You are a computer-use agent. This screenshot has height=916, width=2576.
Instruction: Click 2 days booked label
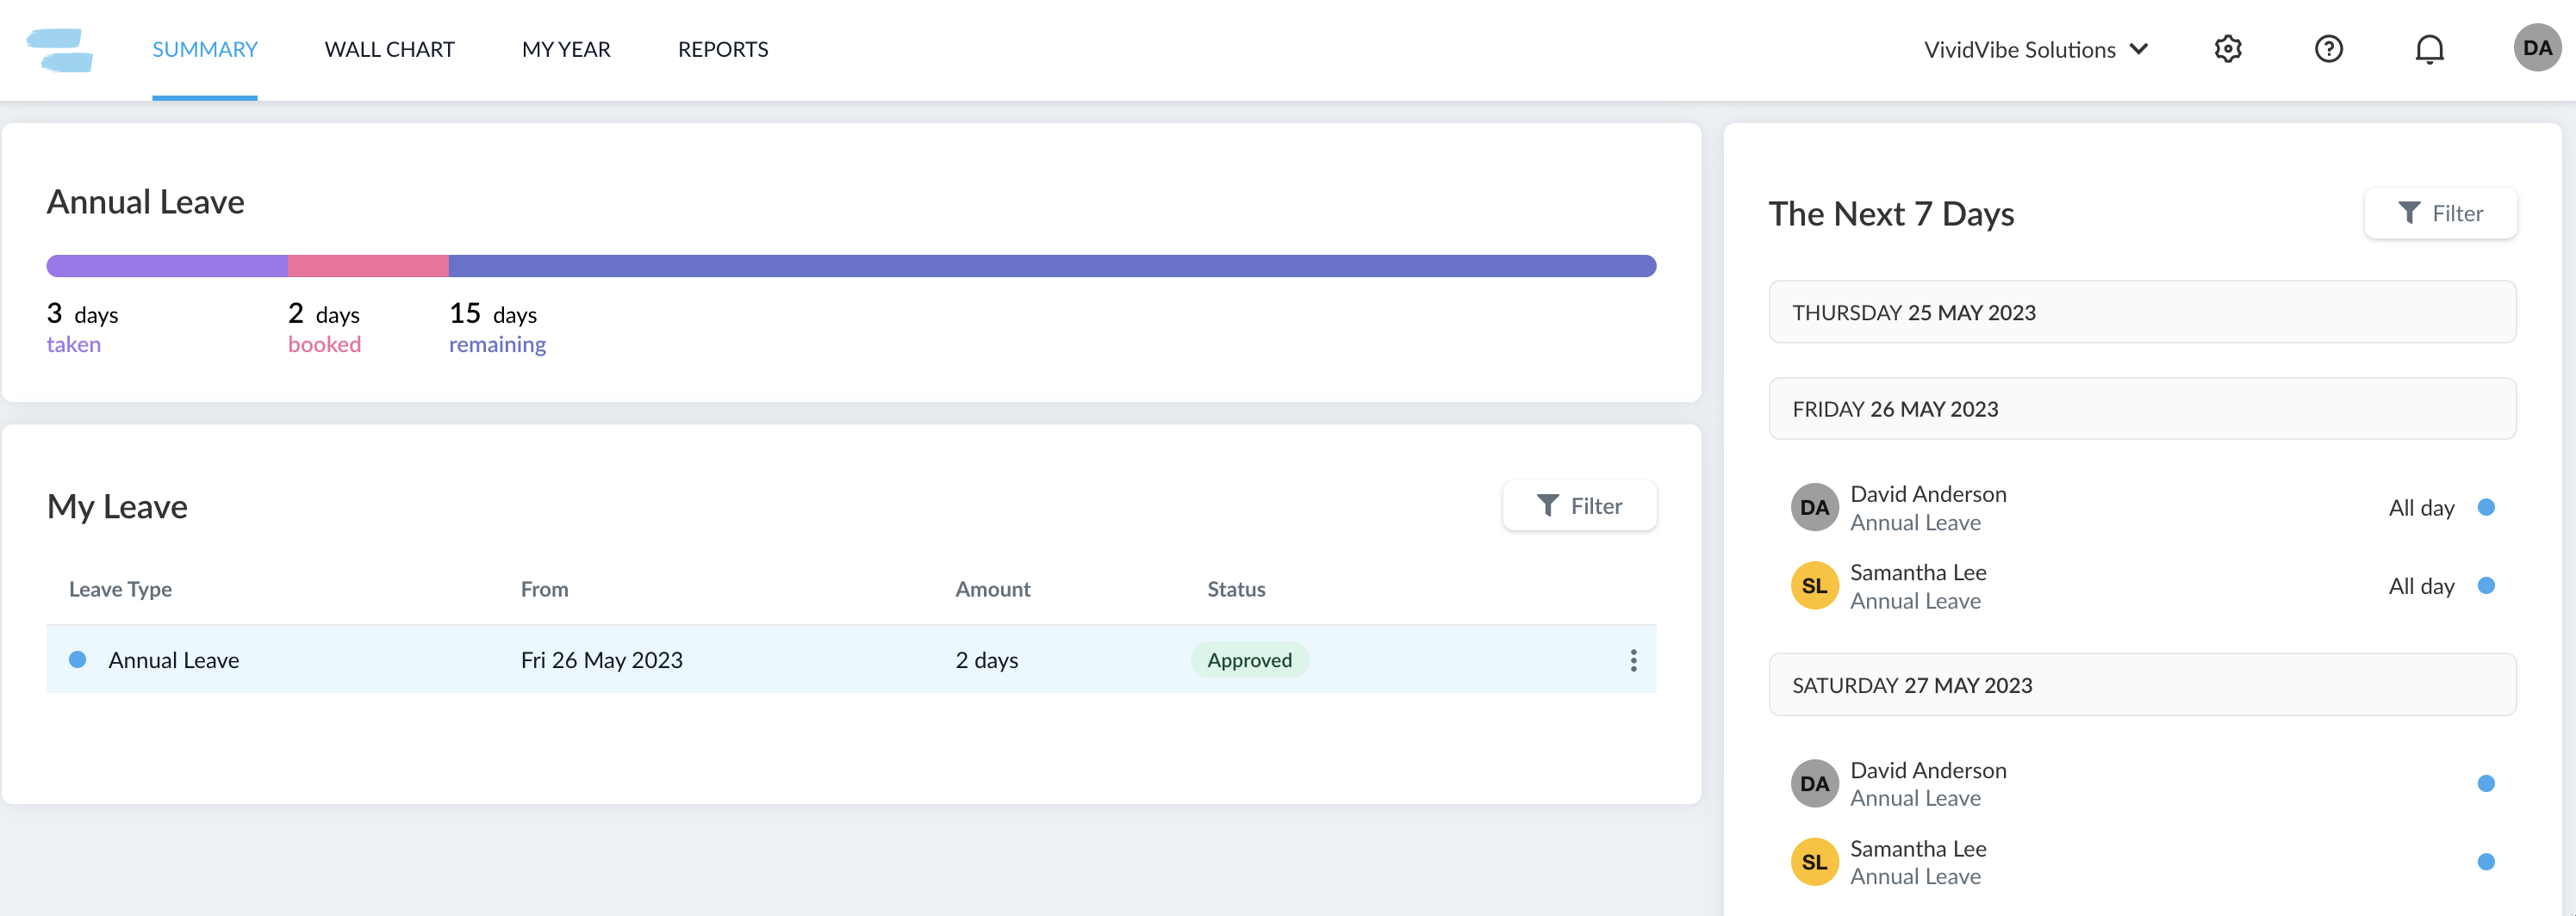coord(325,328)
